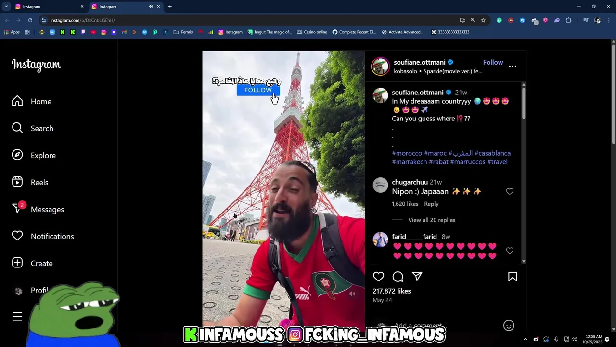Share the post with the paper plane icon

pyautogui.click(x=417, y=277)
